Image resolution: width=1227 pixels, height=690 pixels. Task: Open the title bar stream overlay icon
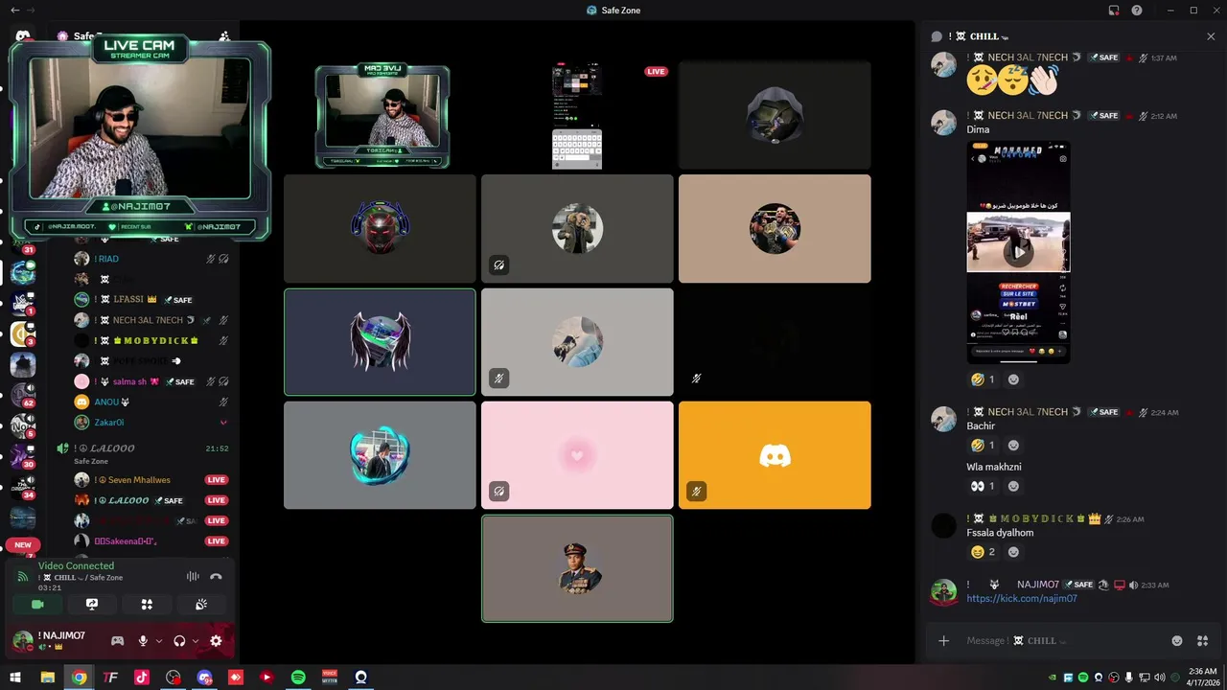(1114, 10)
